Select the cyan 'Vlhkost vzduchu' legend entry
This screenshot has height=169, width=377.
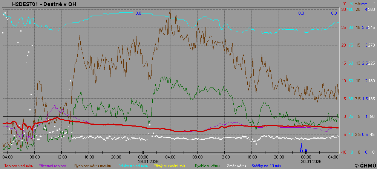[134, 165]
